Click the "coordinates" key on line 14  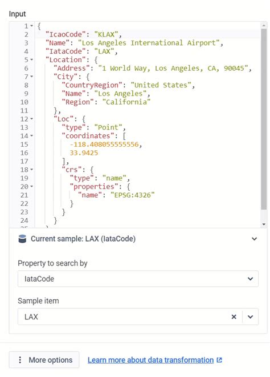88,136
